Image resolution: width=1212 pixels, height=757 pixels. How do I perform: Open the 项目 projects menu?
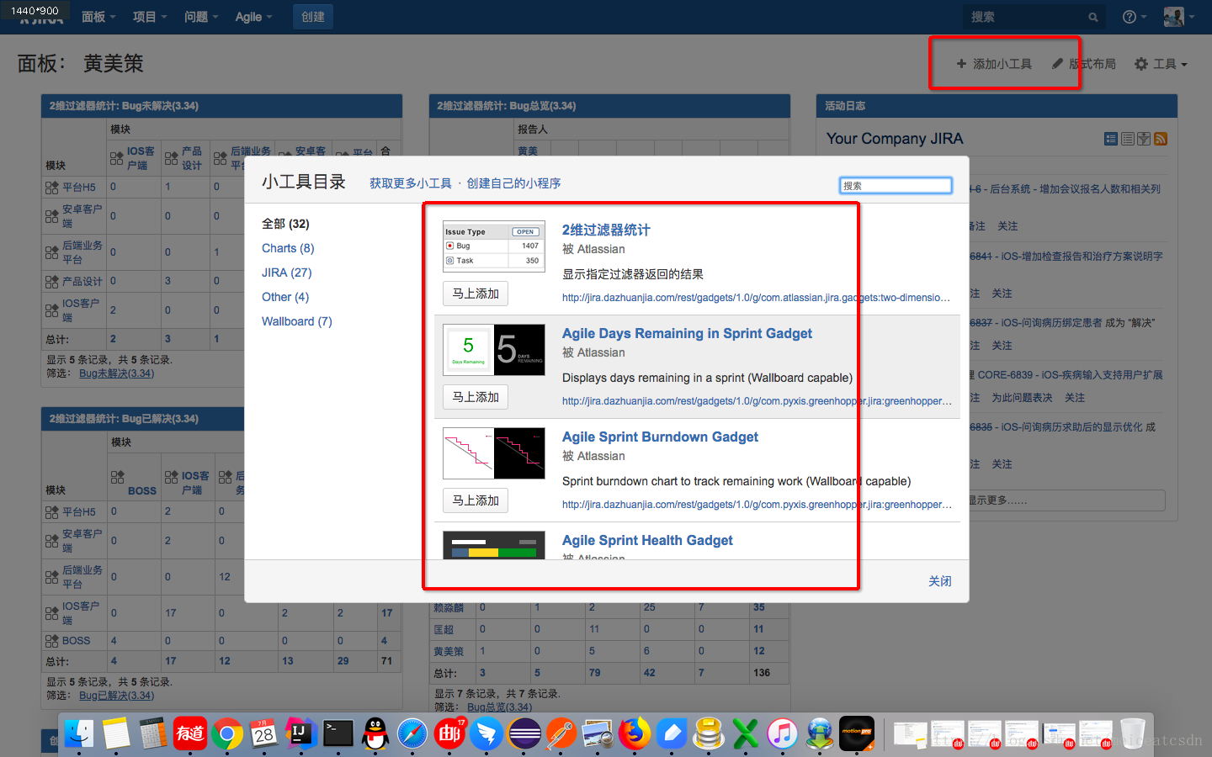(150, 17)
